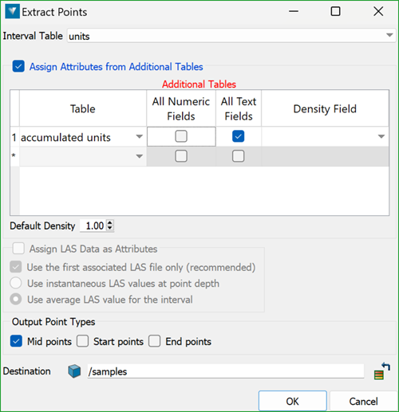399x412 pixels.
Task: Click the browse destination icon with arrow
Action: coord(381,371)
